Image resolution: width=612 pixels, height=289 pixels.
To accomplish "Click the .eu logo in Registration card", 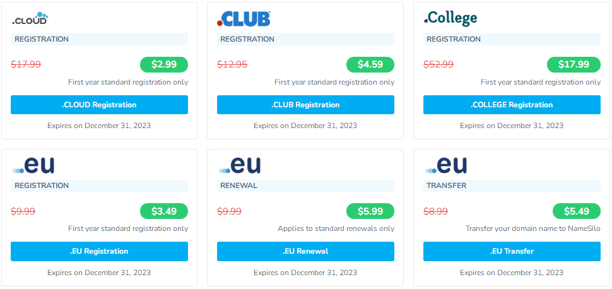I will point(33,165).
